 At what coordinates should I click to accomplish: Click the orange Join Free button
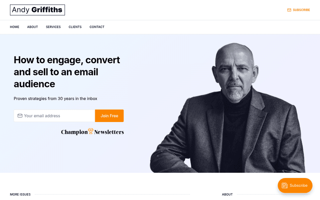(109, 116)
